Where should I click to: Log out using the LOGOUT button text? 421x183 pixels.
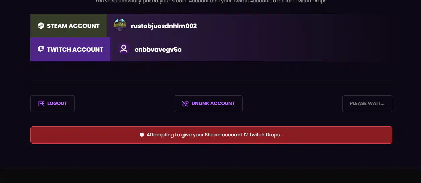point(57,103)
